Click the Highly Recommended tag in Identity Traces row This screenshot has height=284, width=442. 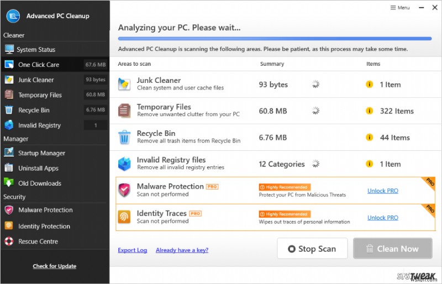(x=285, y=214)
